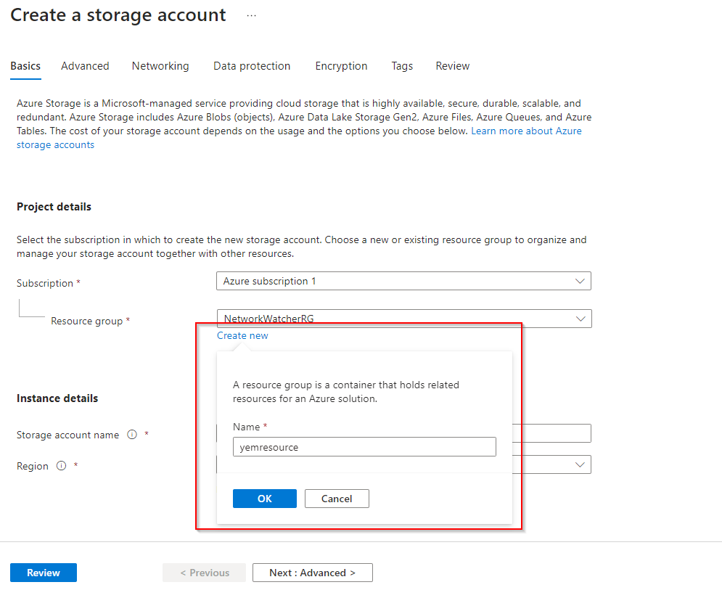
Task: Open the Networking tab
Action: pos(160,66)
